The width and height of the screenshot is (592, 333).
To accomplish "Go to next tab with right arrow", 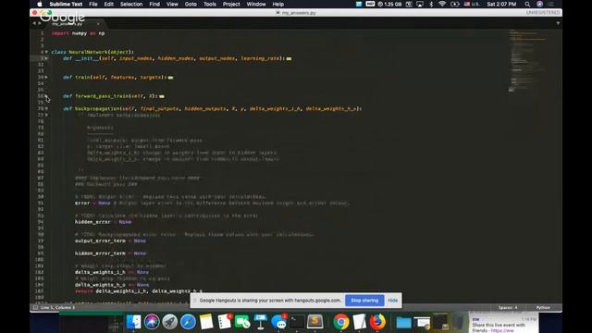I will [39, 23].
